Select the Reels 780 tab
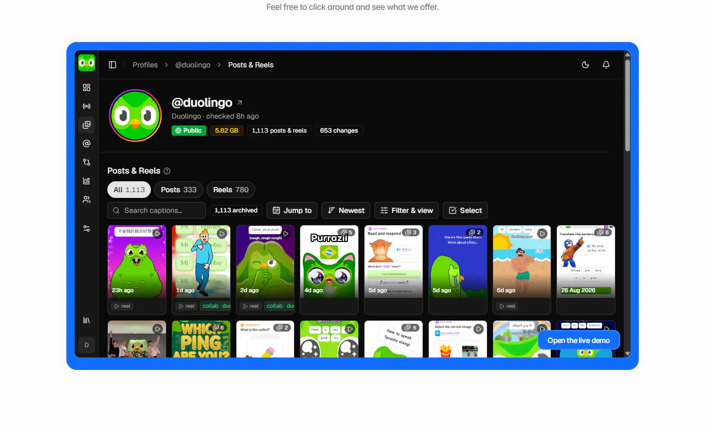Viewport: 714px width, 430px height. tap(231, 190)
